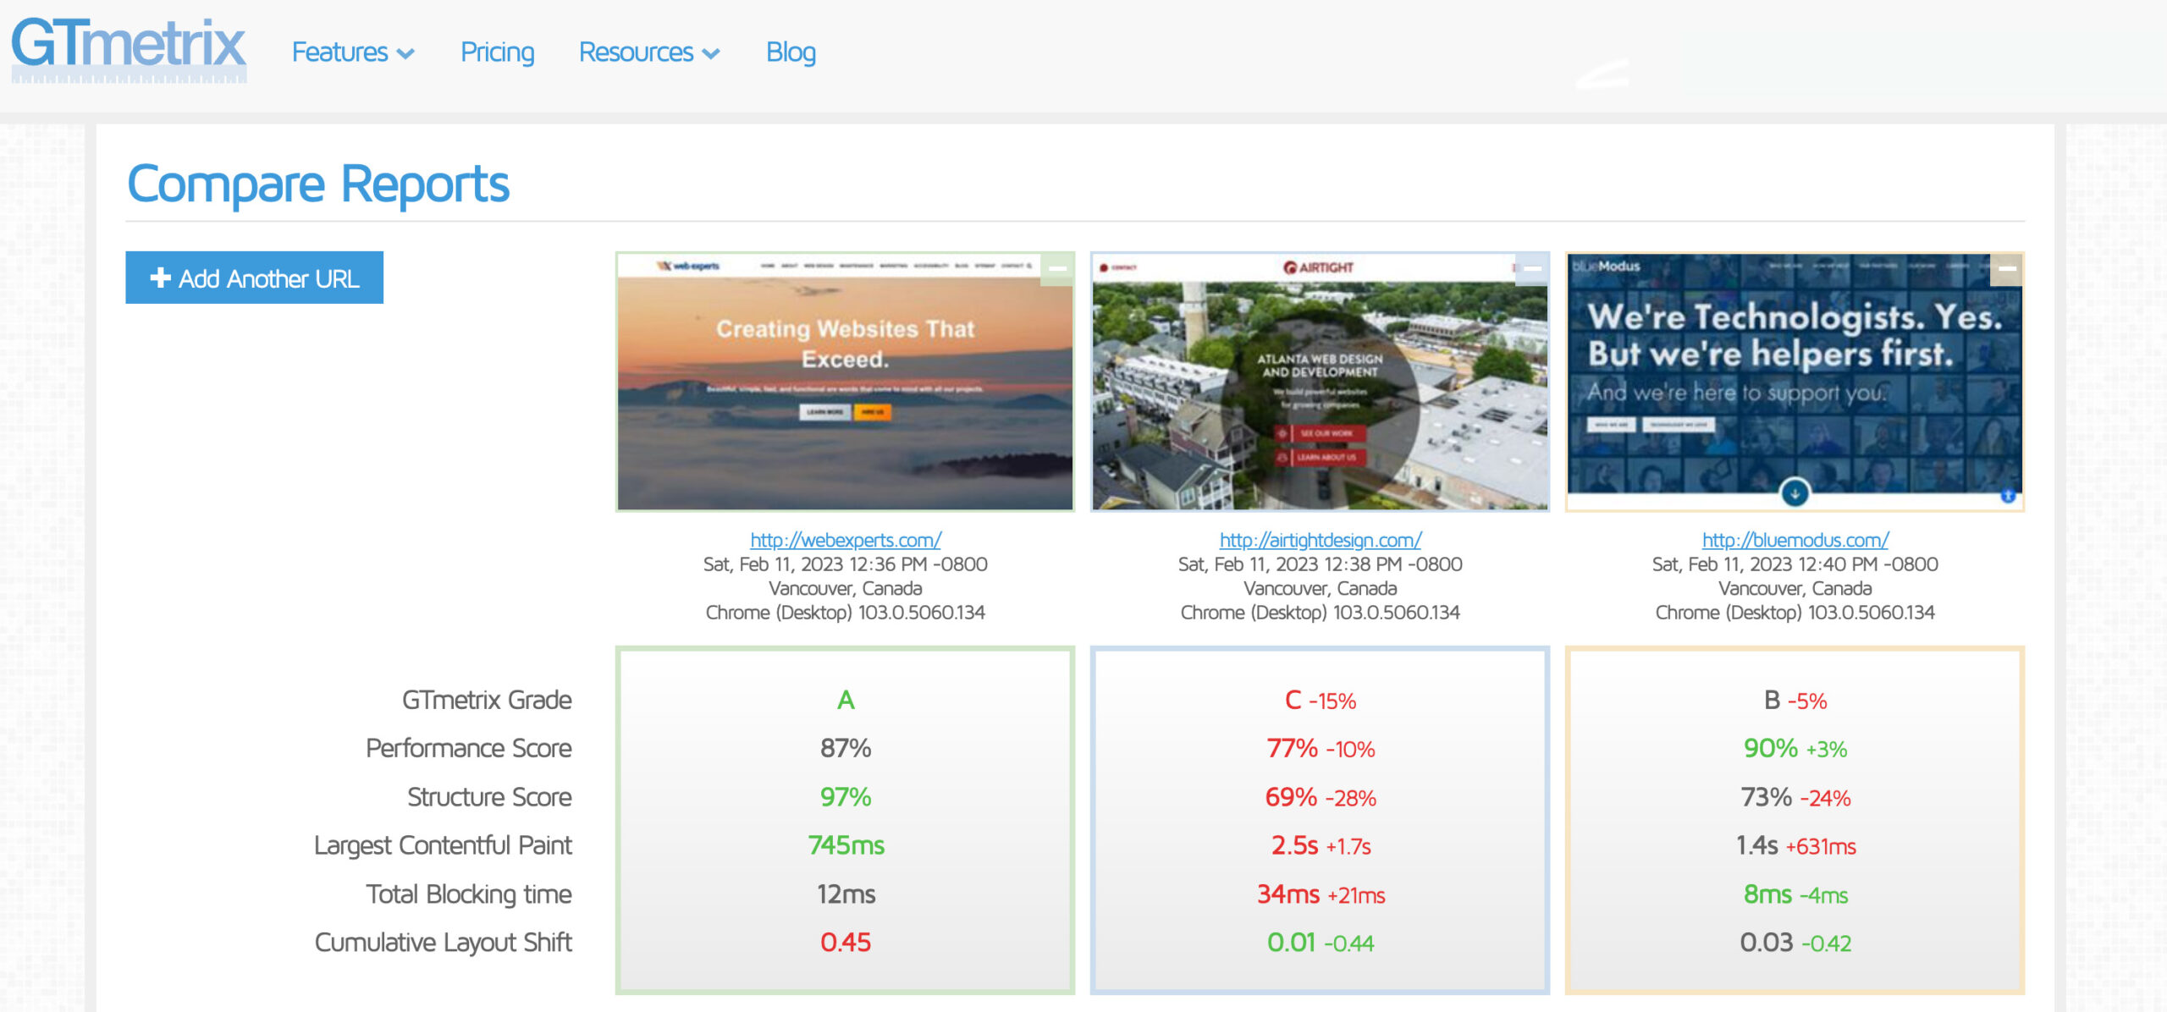Remove the webexperts.com report with minus icon

click(x=1057, y=269)
